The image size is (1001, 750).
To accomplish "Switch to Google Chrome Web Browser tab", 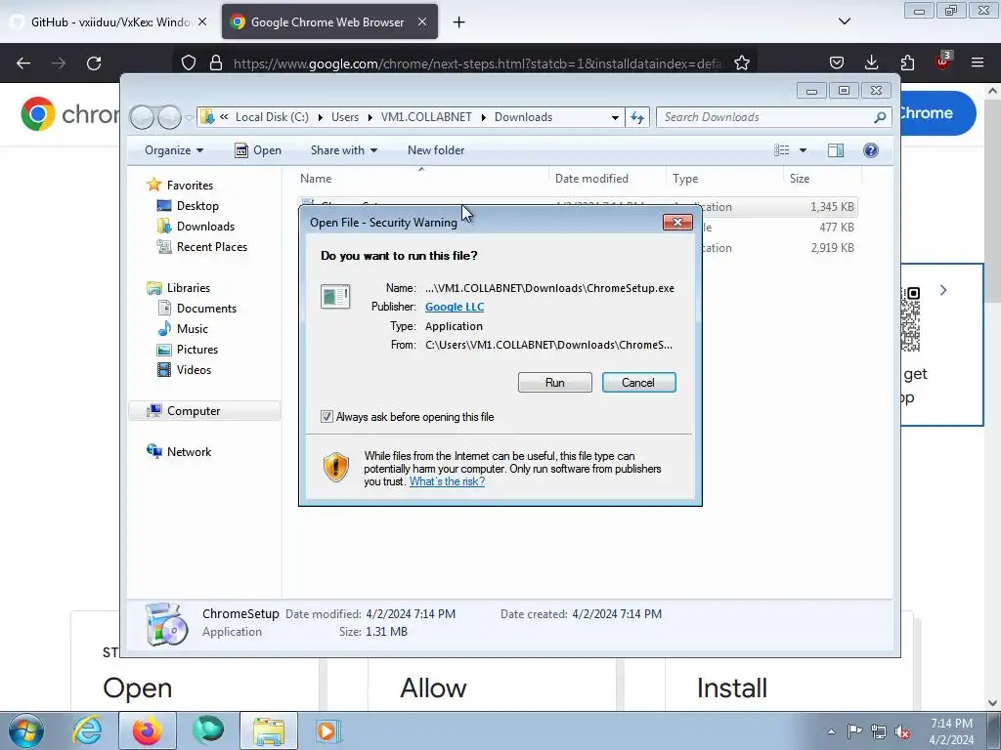I will (320, 21).
